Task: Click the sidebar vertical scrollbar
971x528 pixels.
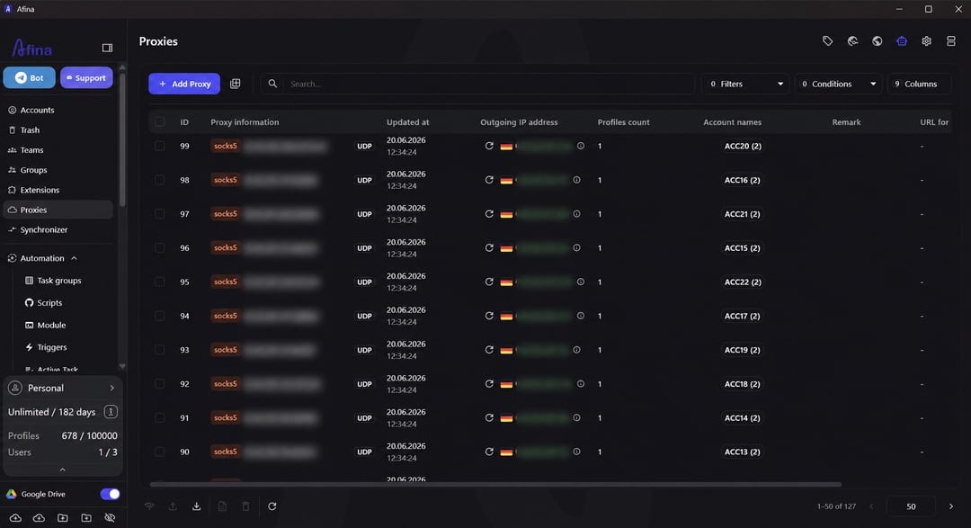Action: pyautogui.click(x=122, y=139)
